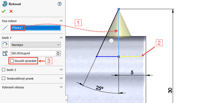This screenshot has height=103, width=204.
Task: Click the Sloučit výsledek label
Action: click(26, 61)
